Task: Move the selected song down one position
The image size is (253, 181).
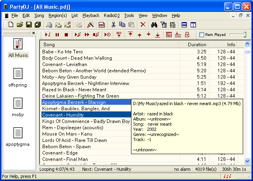Action: point(149,34)
